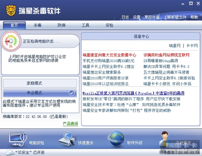Click program version 22.00.03.54
This screenshot has width=202, height=156.
189,152
